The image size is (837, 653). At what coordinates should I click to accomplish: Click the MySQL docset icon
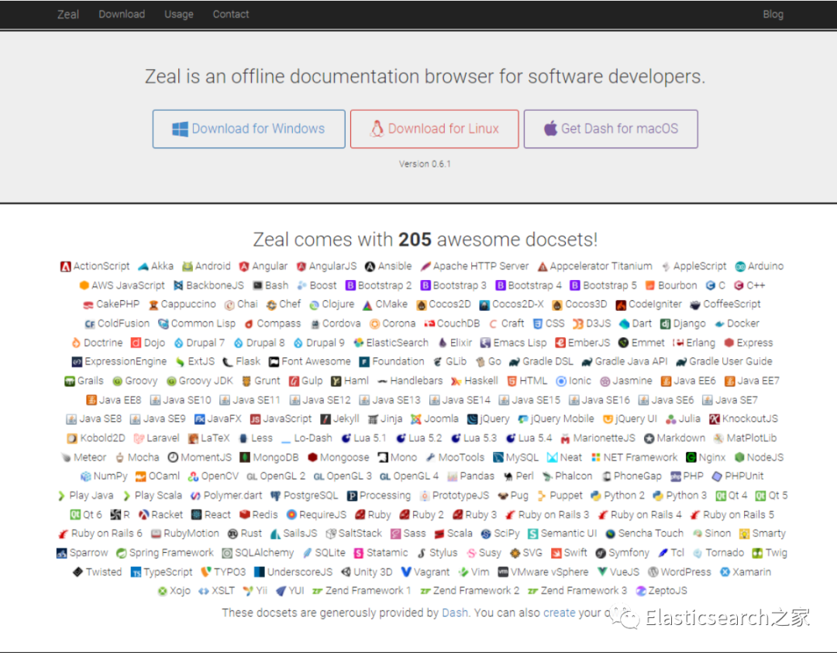[x=498, y=458]
